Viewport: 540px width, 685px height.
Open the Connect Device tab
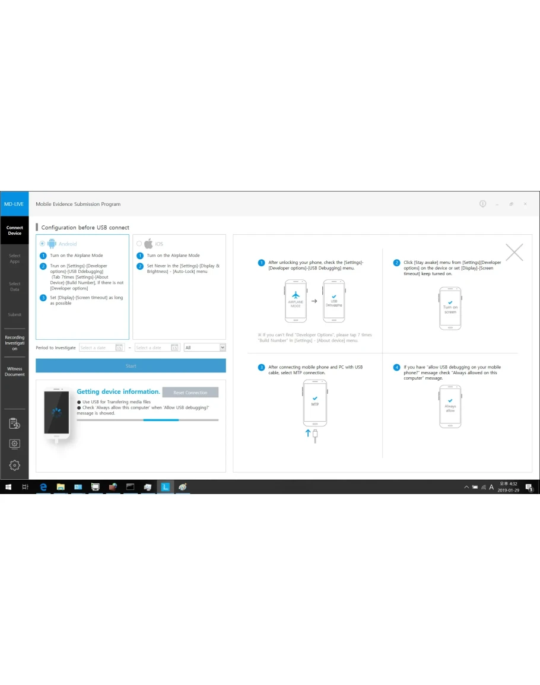pyautogui.click(x=14, y=231)
